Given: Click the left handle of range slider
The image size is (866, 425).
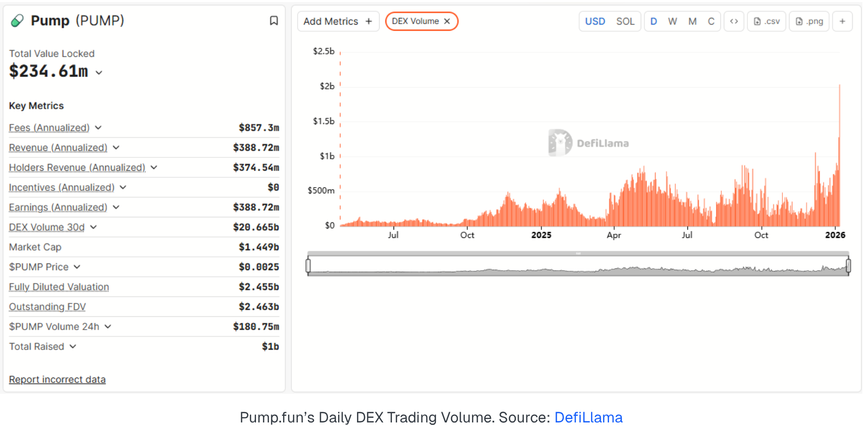Looking at the screenshot, I should [308, 266].
